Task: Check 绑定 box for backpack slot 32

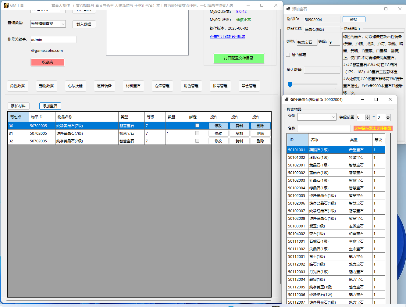Action: (x=197, y=141)
